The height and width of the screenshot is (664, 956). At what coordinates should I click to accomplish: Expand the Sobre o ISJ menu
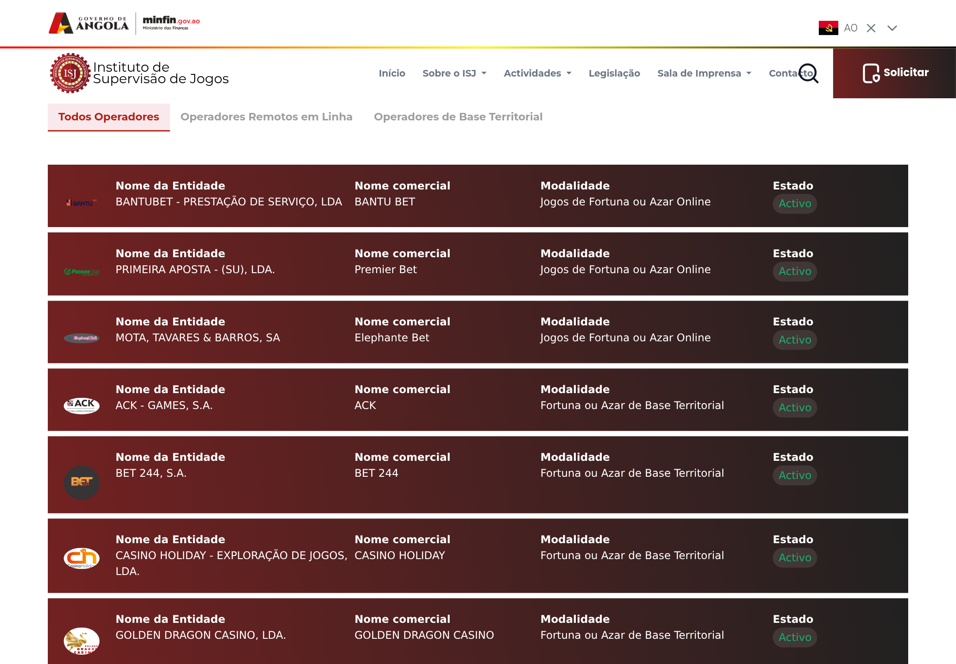click(x=454, y=73)
